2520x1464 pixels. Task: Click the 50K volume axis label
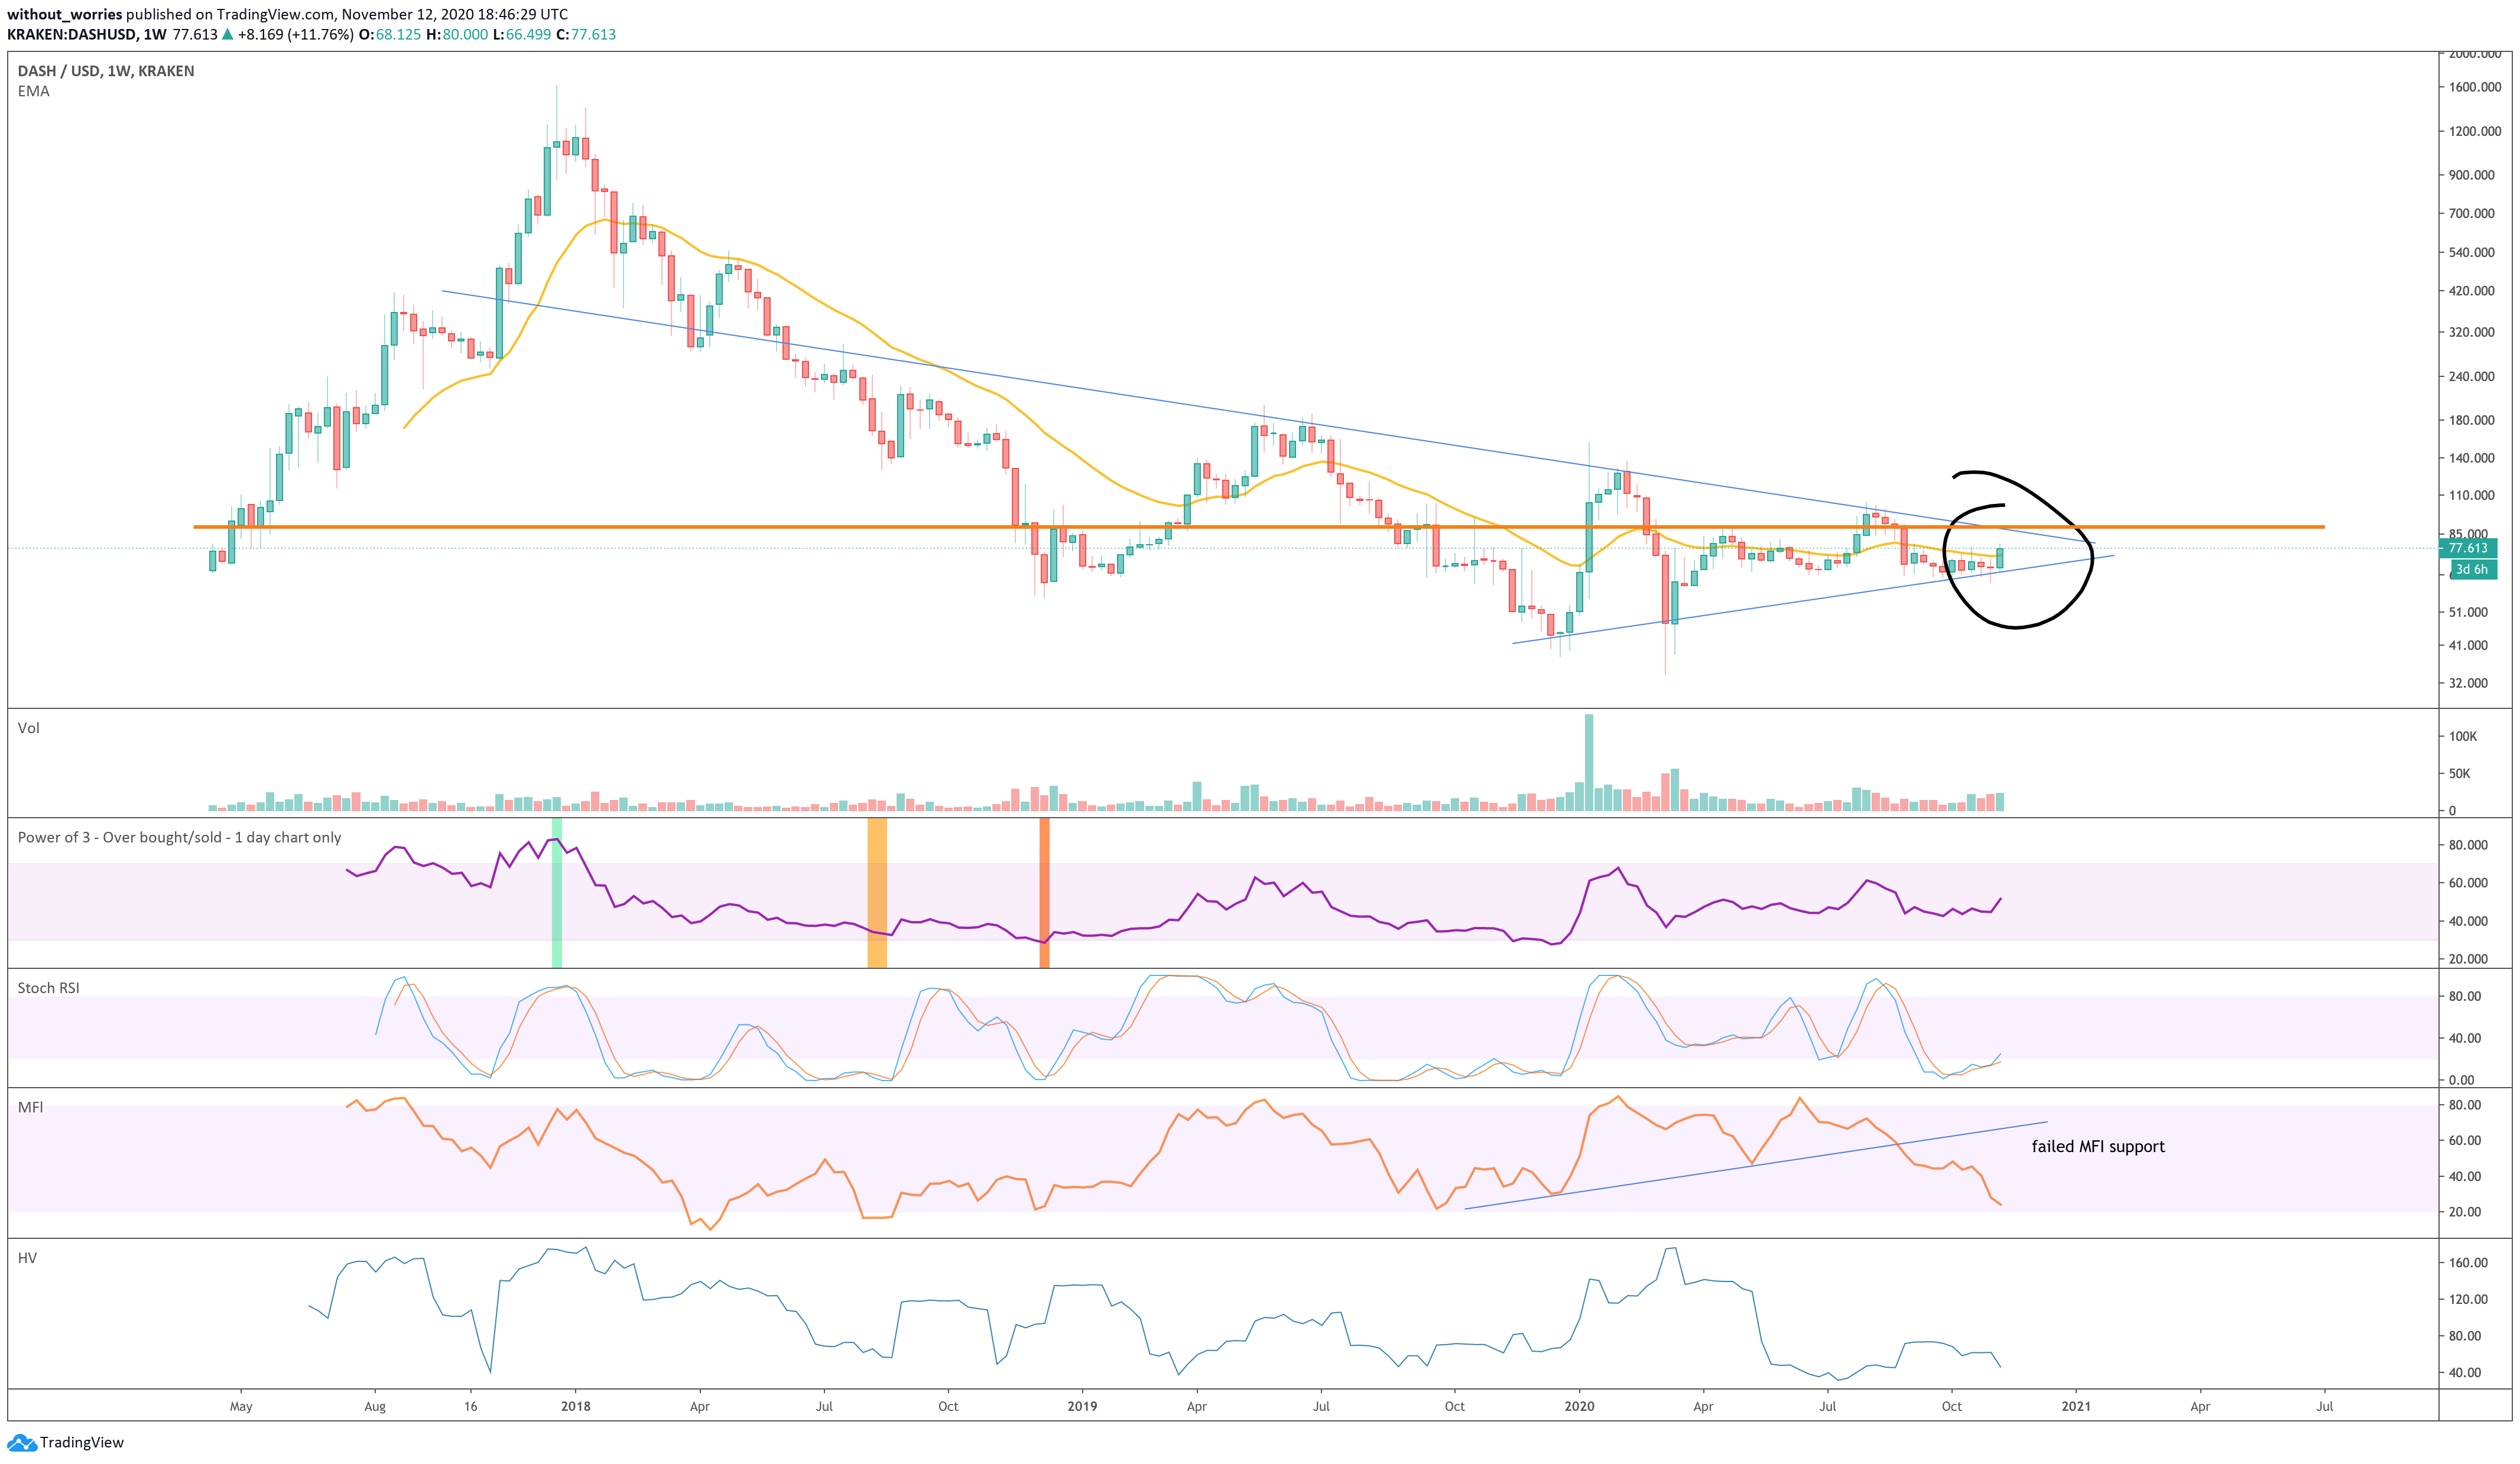point(2459,774)
